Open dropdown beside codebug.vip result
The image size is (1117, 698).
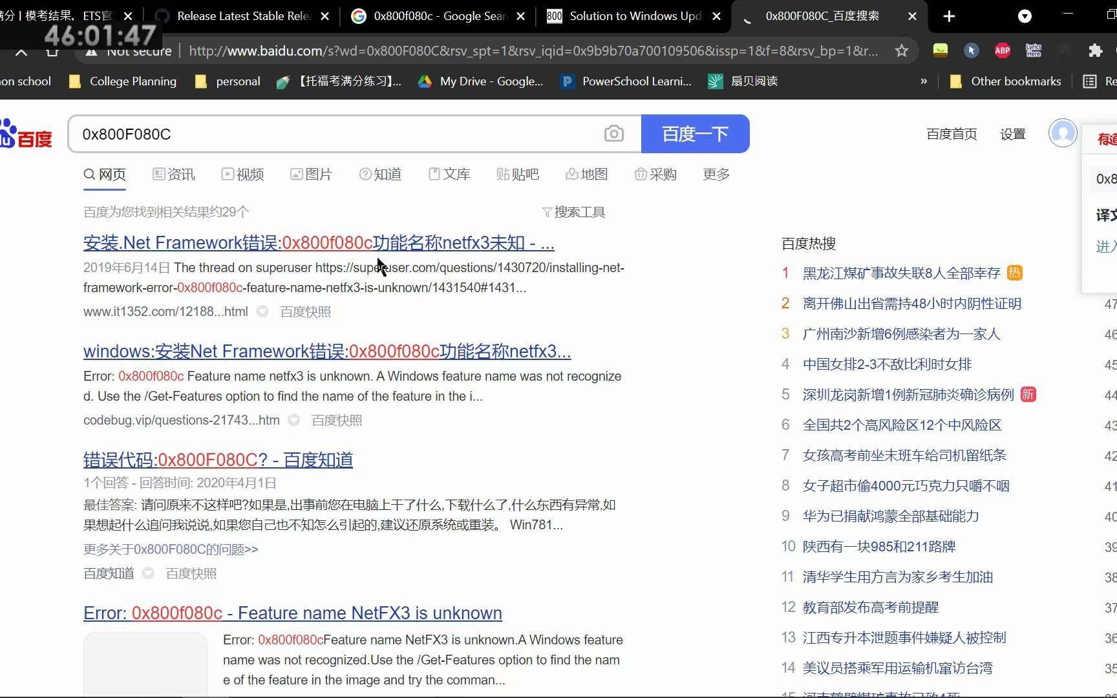click(294, 420)
